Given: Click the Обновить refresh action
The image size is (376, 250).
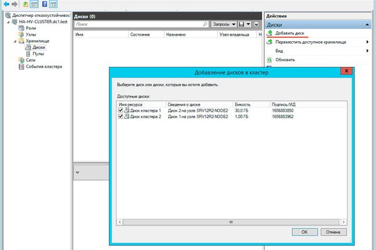Looking at the screenshot, I should click(285, 59).
